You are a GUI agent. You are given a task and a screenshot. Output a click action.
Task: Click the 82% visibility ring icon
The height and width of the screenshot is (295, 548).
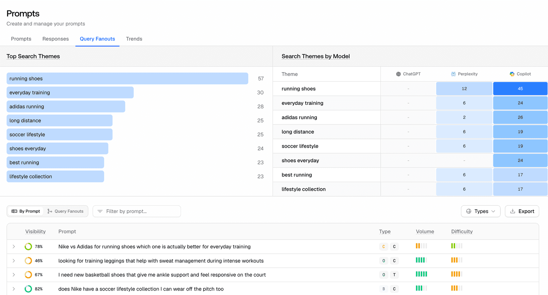(28, 289)
